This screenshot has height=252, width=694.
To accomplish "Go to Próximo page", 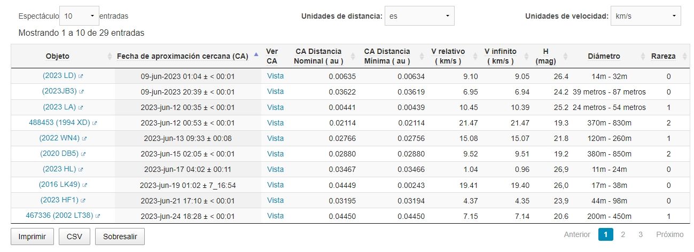I will click(670, 234).
